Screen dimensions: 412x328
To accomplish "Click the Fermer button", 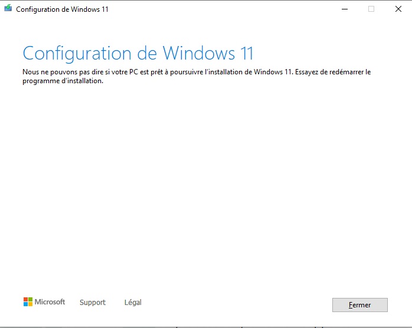I will click(360, 305).
